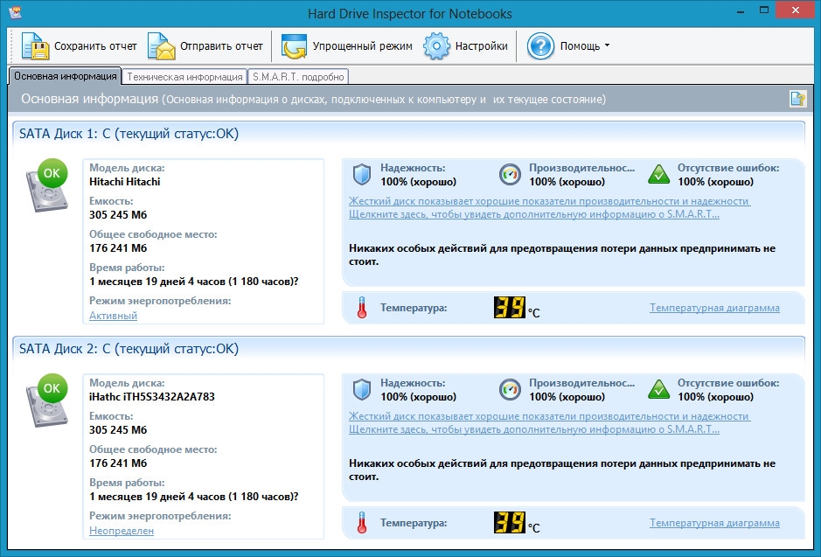
Task: Click the Активный power mode link
Action: [x=113, y=316]
